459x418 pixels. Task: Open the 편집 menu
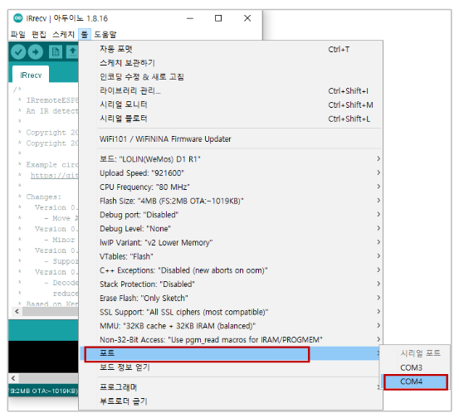click(39, 35)
